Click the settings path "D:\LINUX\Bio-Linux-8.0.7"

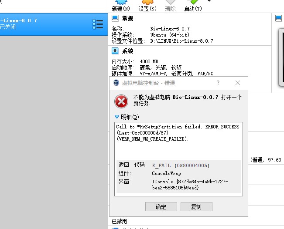coord(181,41)
